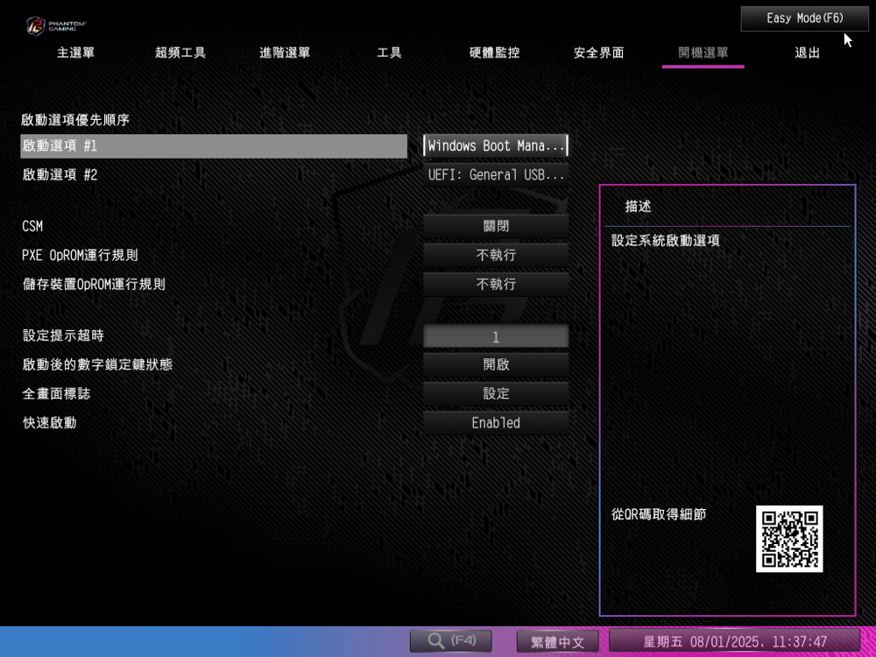
Task: Toggle the CSM 關閉 setting
Action: tap(496, 226)
